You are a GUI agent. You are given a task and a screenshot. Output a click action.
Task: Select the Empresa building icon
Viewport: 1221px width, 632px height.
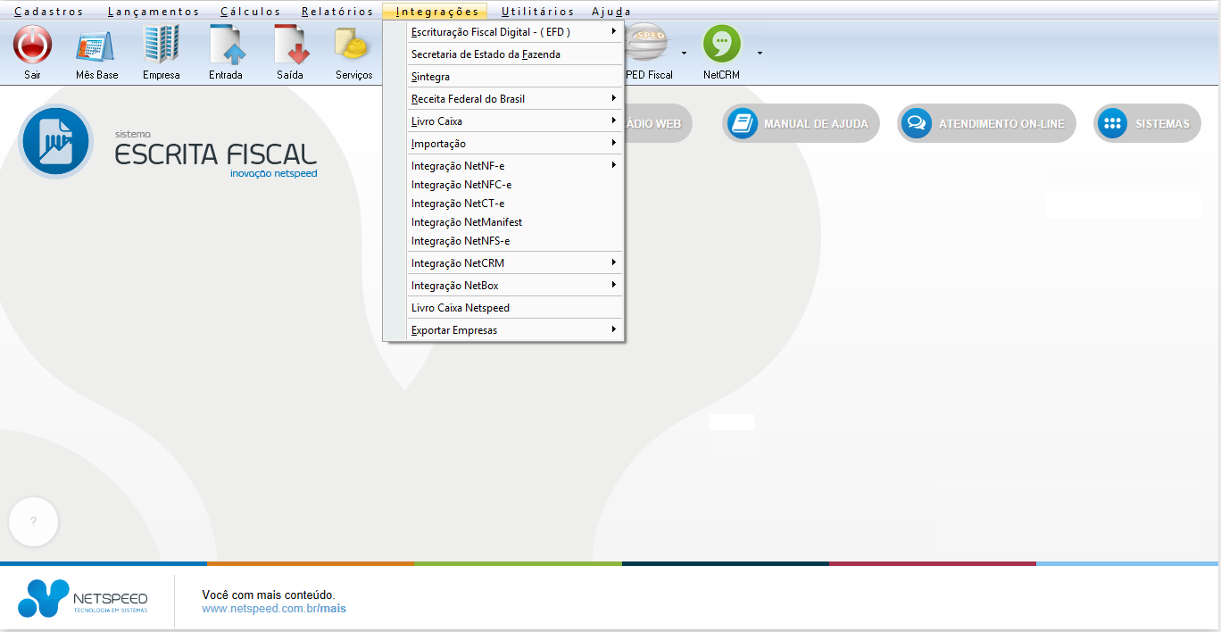point(162,45)
